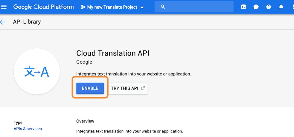Click the Cloud Translation API logo image
The height and width of the screenshot is (137, 294).
[x=37, y=72]
